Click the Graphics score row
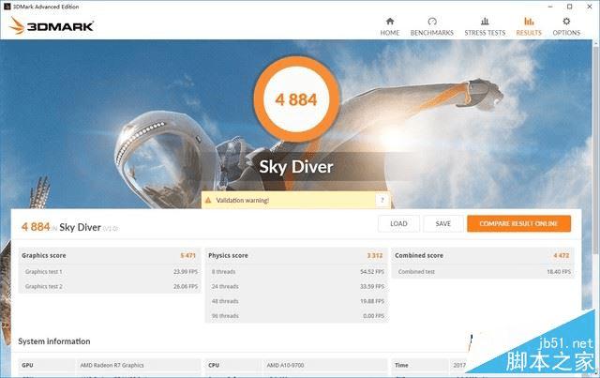 (109, 255)
